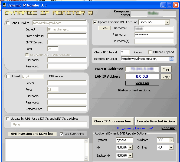Expand the Backup MX dropdown
180x162 pixels.
(130, 156)
